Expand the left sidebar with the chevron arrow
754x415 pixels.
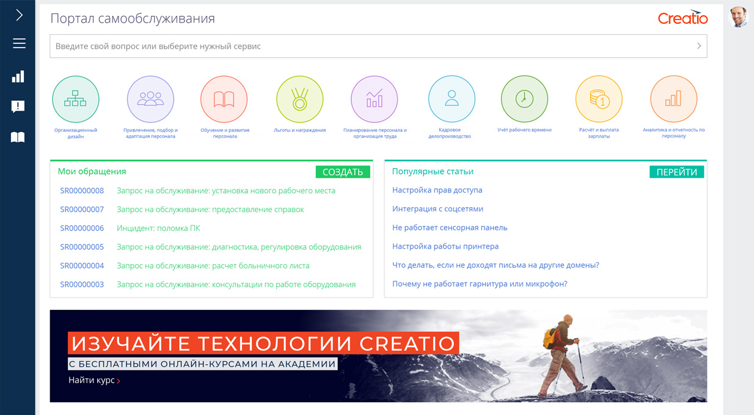19,15
